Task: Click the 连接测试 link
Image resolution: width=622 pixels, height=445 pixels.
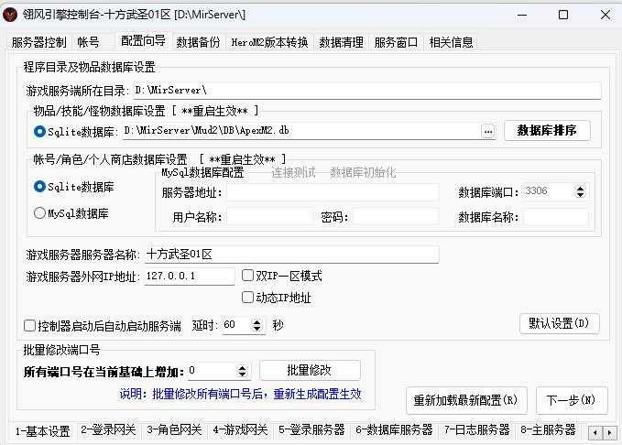Action: click(x=293, y=172)
